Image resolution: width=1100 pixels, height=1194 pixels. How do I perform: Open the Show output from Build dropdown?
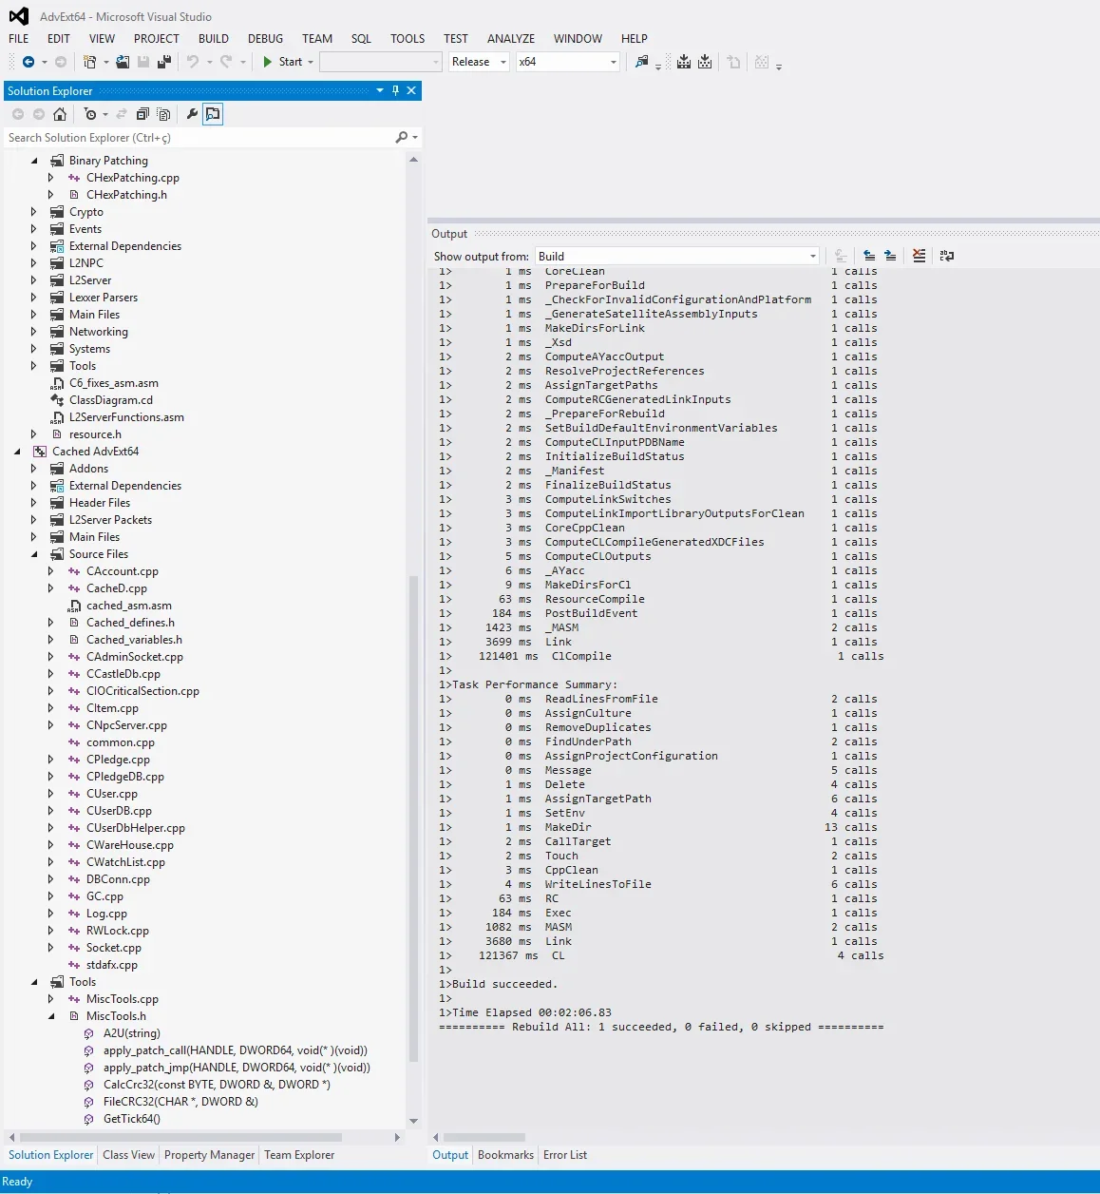[x=813, y=257]
